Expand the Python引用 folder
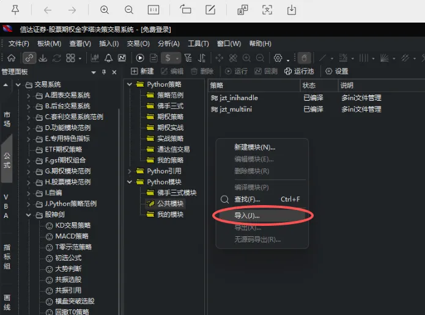 tap(130, 172)
